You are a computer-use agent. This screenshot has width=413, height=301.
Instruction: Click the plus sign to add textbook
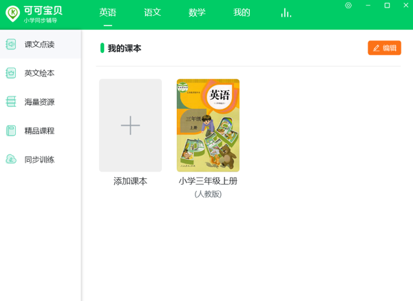coord(130,125)
